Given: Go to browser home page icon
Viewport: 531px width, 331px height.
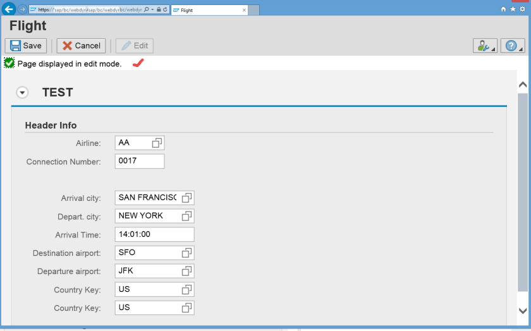Looking at the screenshot, I should coord(503,9).
